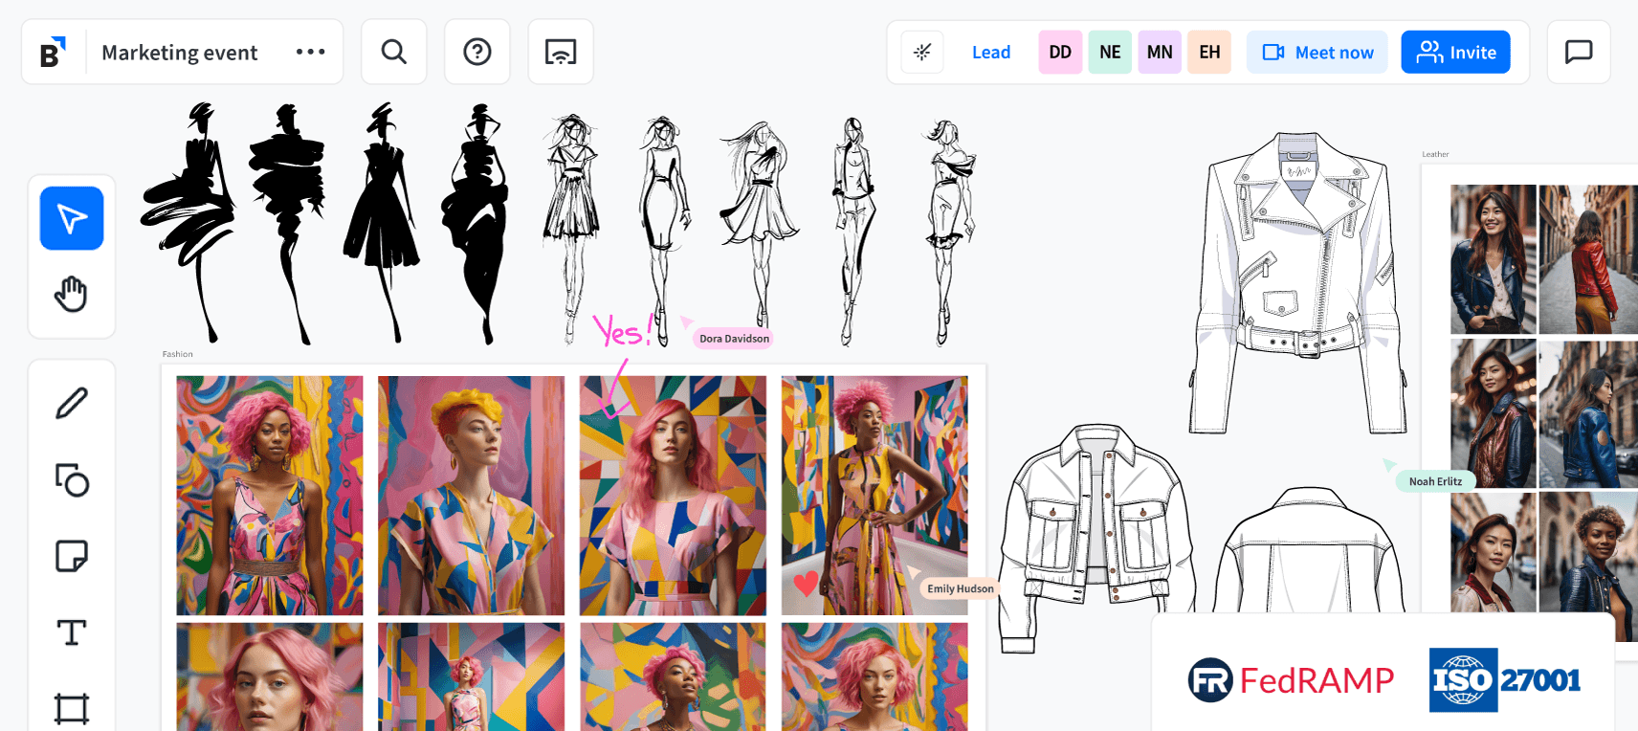Select the line sketch above the Yes! note
The height and width of the screenshot is (731, 1638).
571,228
